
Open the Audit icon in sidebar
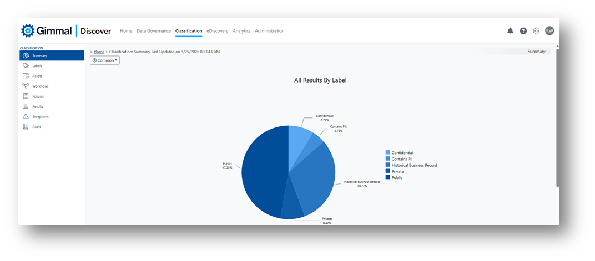pos(26,126)
